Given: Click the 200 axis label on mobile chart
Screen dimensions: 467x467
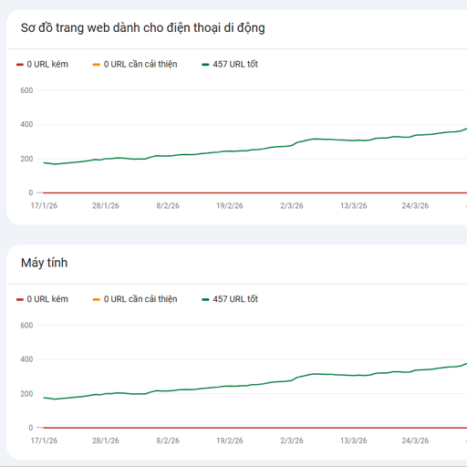Looking at the screenshot, I should click(x=26, y=159).
